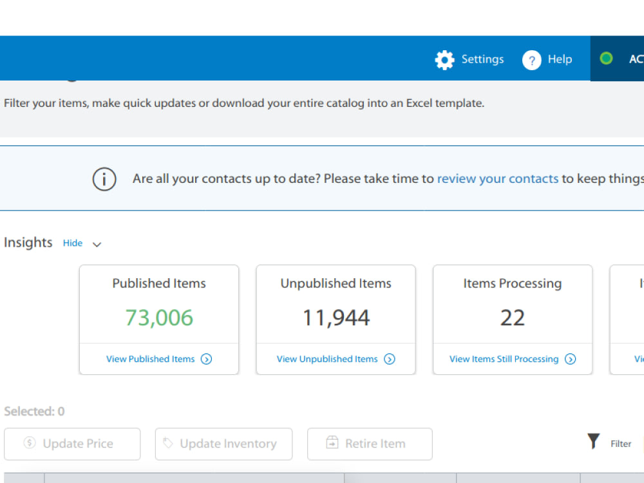
Task: Click the box icon on Retire Item
Action: click(332, 443)
